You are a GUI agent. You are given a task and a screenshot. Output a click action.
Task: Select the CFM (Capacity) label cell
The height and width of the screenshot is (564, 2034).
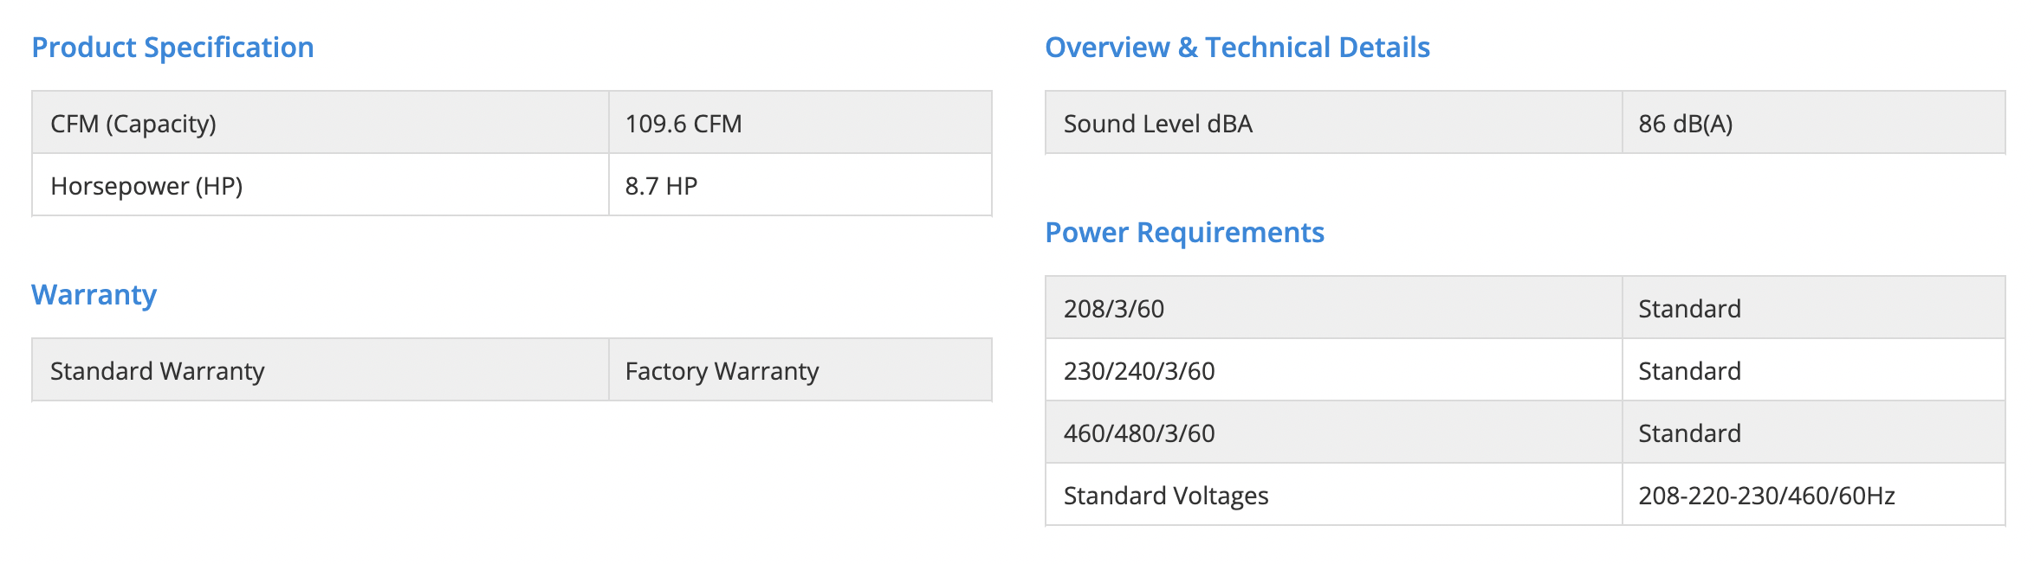click(x=133, y=124)
